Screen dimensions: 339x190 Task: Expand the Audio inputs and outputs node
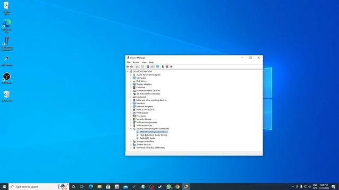pyautogui.click(x=131, y=75)
